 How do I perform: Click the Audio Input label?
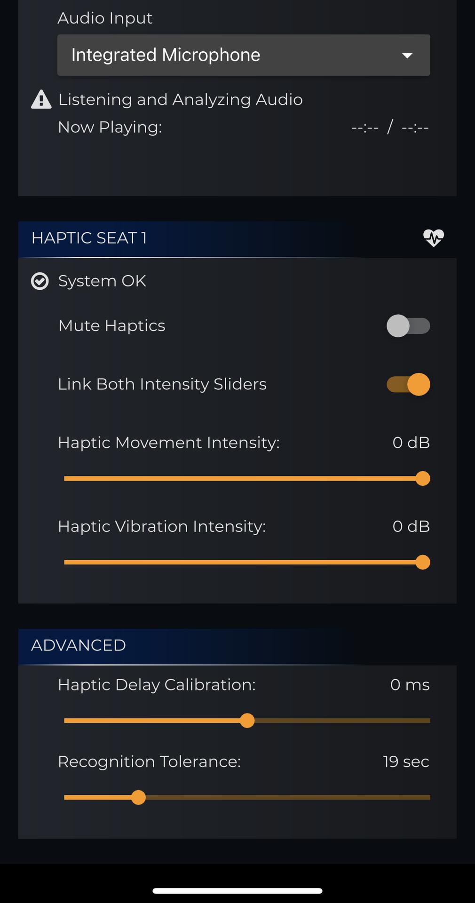pyautogui.click(x=105, y=18)
